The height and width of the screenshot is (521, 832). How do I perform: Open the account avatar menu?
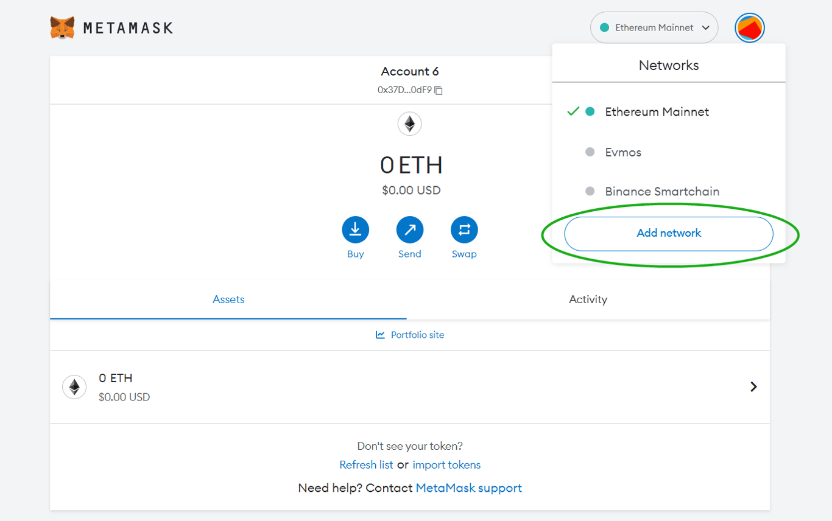[x=750, y=27]
